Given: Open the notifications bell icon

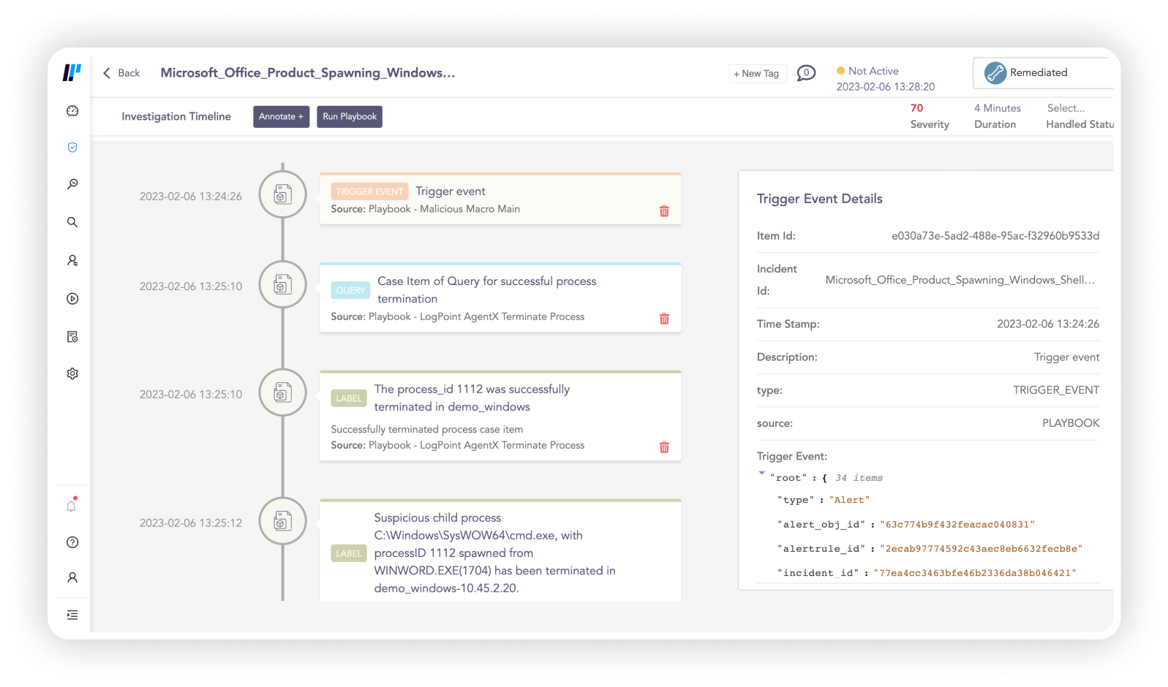Looking at the screenshot, I should (x=72, y=506).
